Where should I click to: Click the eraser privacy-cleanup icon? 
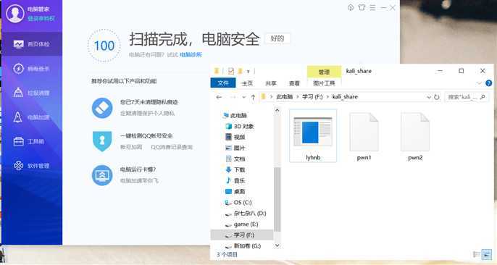click(x=102, y=108)
